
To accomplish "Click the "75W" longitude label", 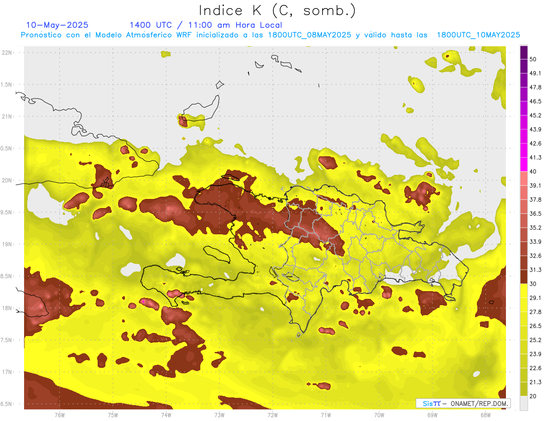I will [113, 415].
